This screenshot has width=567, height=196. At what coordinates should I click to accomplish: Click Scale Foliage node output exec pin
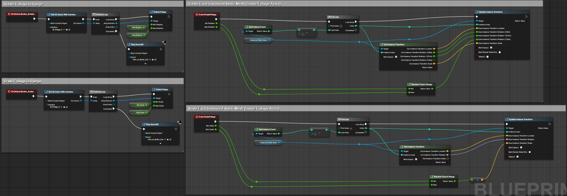coord(169,94)
